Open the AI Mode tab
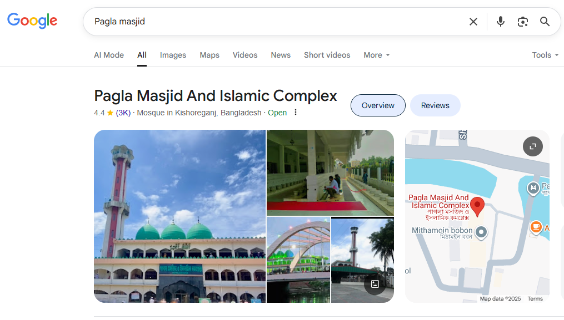The height and width of the screenshot is (320, 564). coord(109,55)
